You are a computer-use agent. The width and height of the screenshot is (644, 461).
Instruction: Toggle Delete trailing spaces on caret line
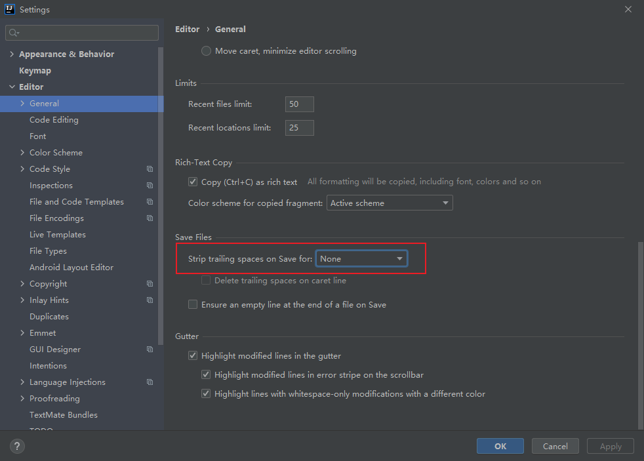coord(206,281)
